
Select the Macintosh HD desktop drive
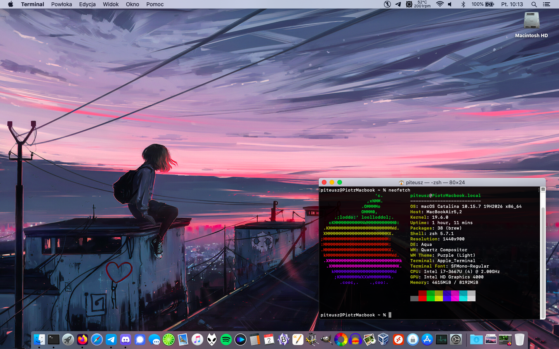[x=531, y=25]
